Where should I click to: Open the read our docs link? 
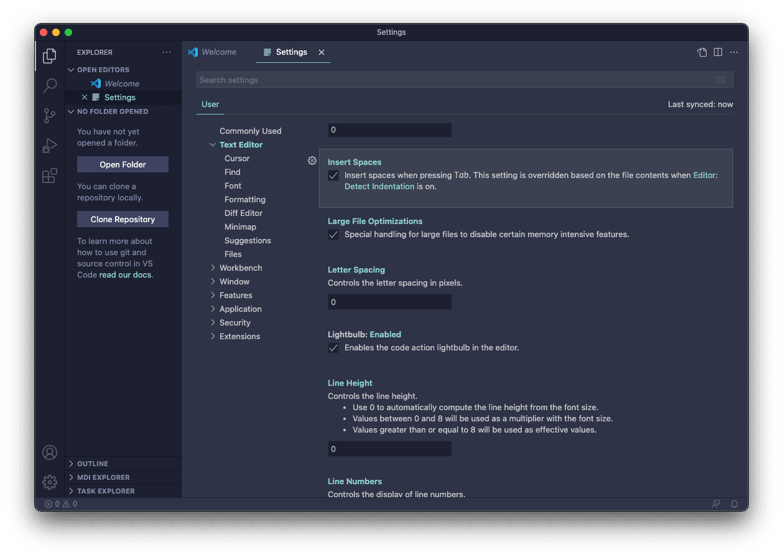click(125, 274)
